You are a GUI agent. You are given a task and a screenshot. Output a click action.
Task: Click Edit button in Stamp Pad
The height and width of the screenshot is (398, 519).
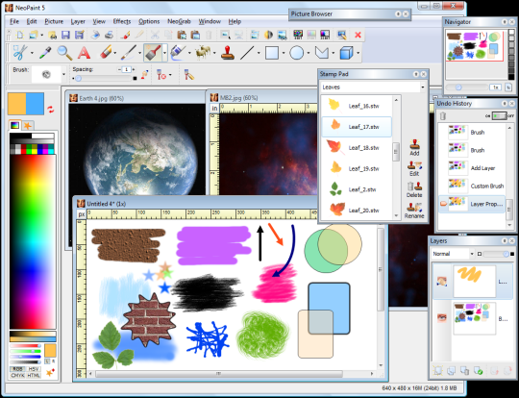414,168
